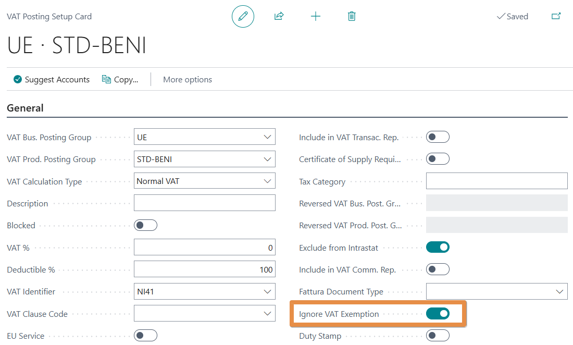
Task: Click the trash delete icon
Action: [352, 17]
